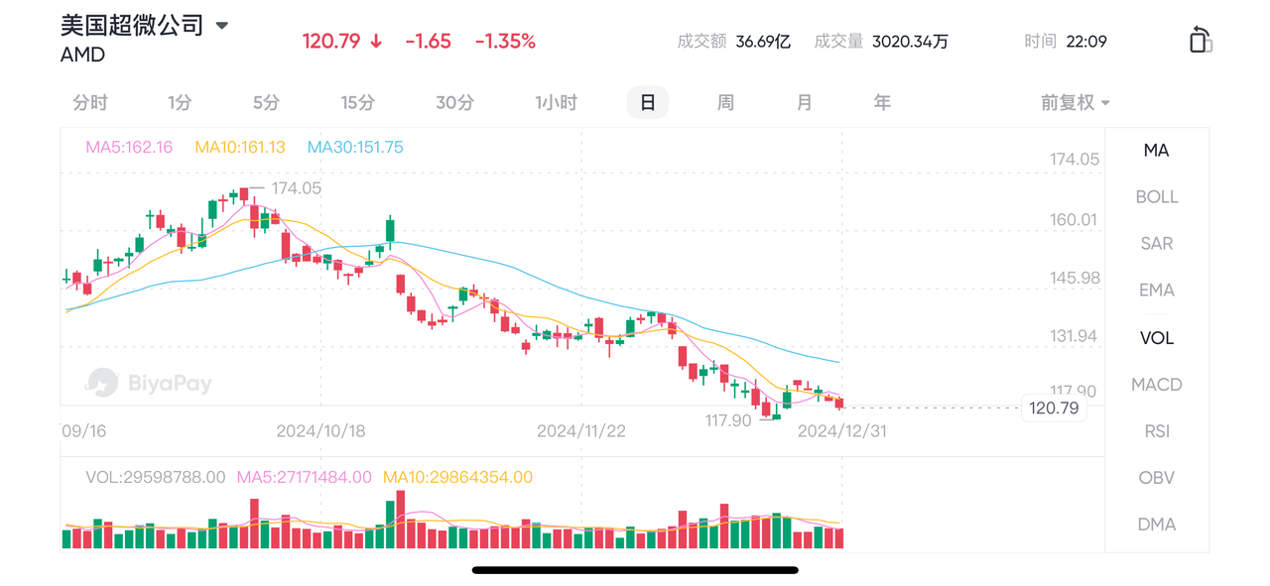Image resolution: width=1270 pixels, height=586 pixels.
Task: Click the 174.05 high price candle marker
Action: click(296, 188)
